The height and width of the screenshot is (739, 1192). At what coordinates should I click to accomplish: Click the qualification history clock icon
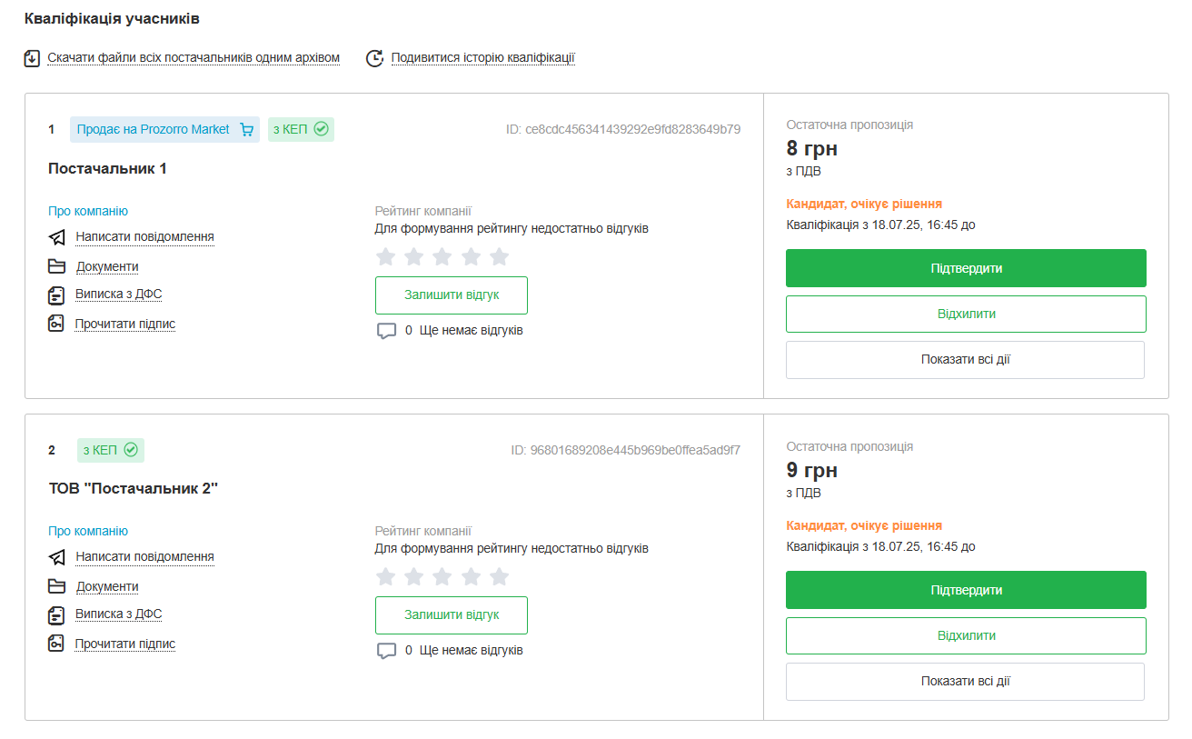tap(374, 58)
